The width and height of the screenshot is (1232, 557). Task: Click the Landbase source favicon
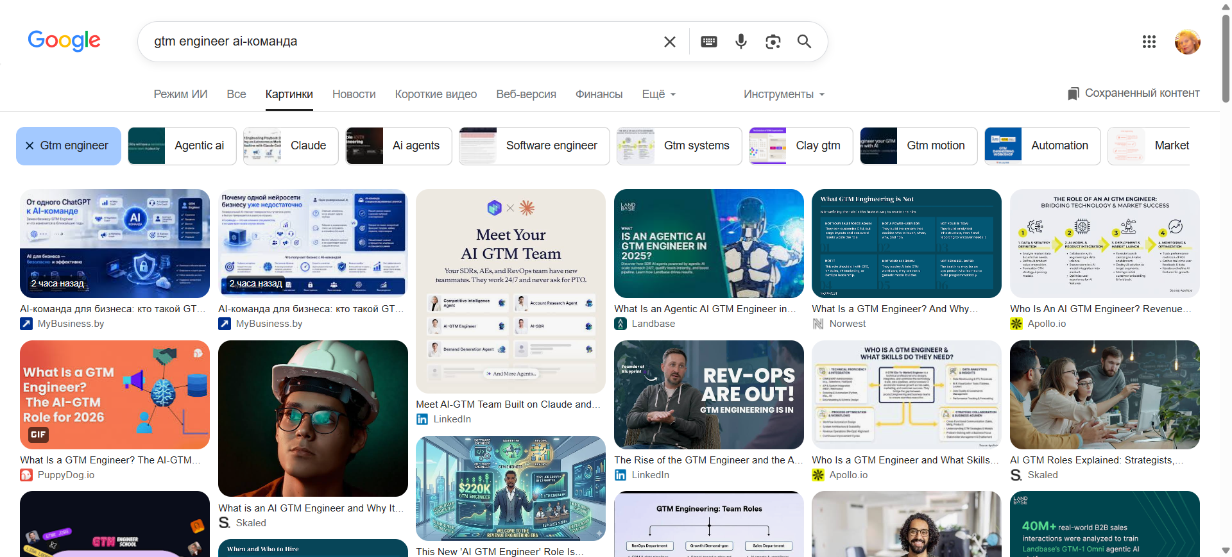[620, 324]
